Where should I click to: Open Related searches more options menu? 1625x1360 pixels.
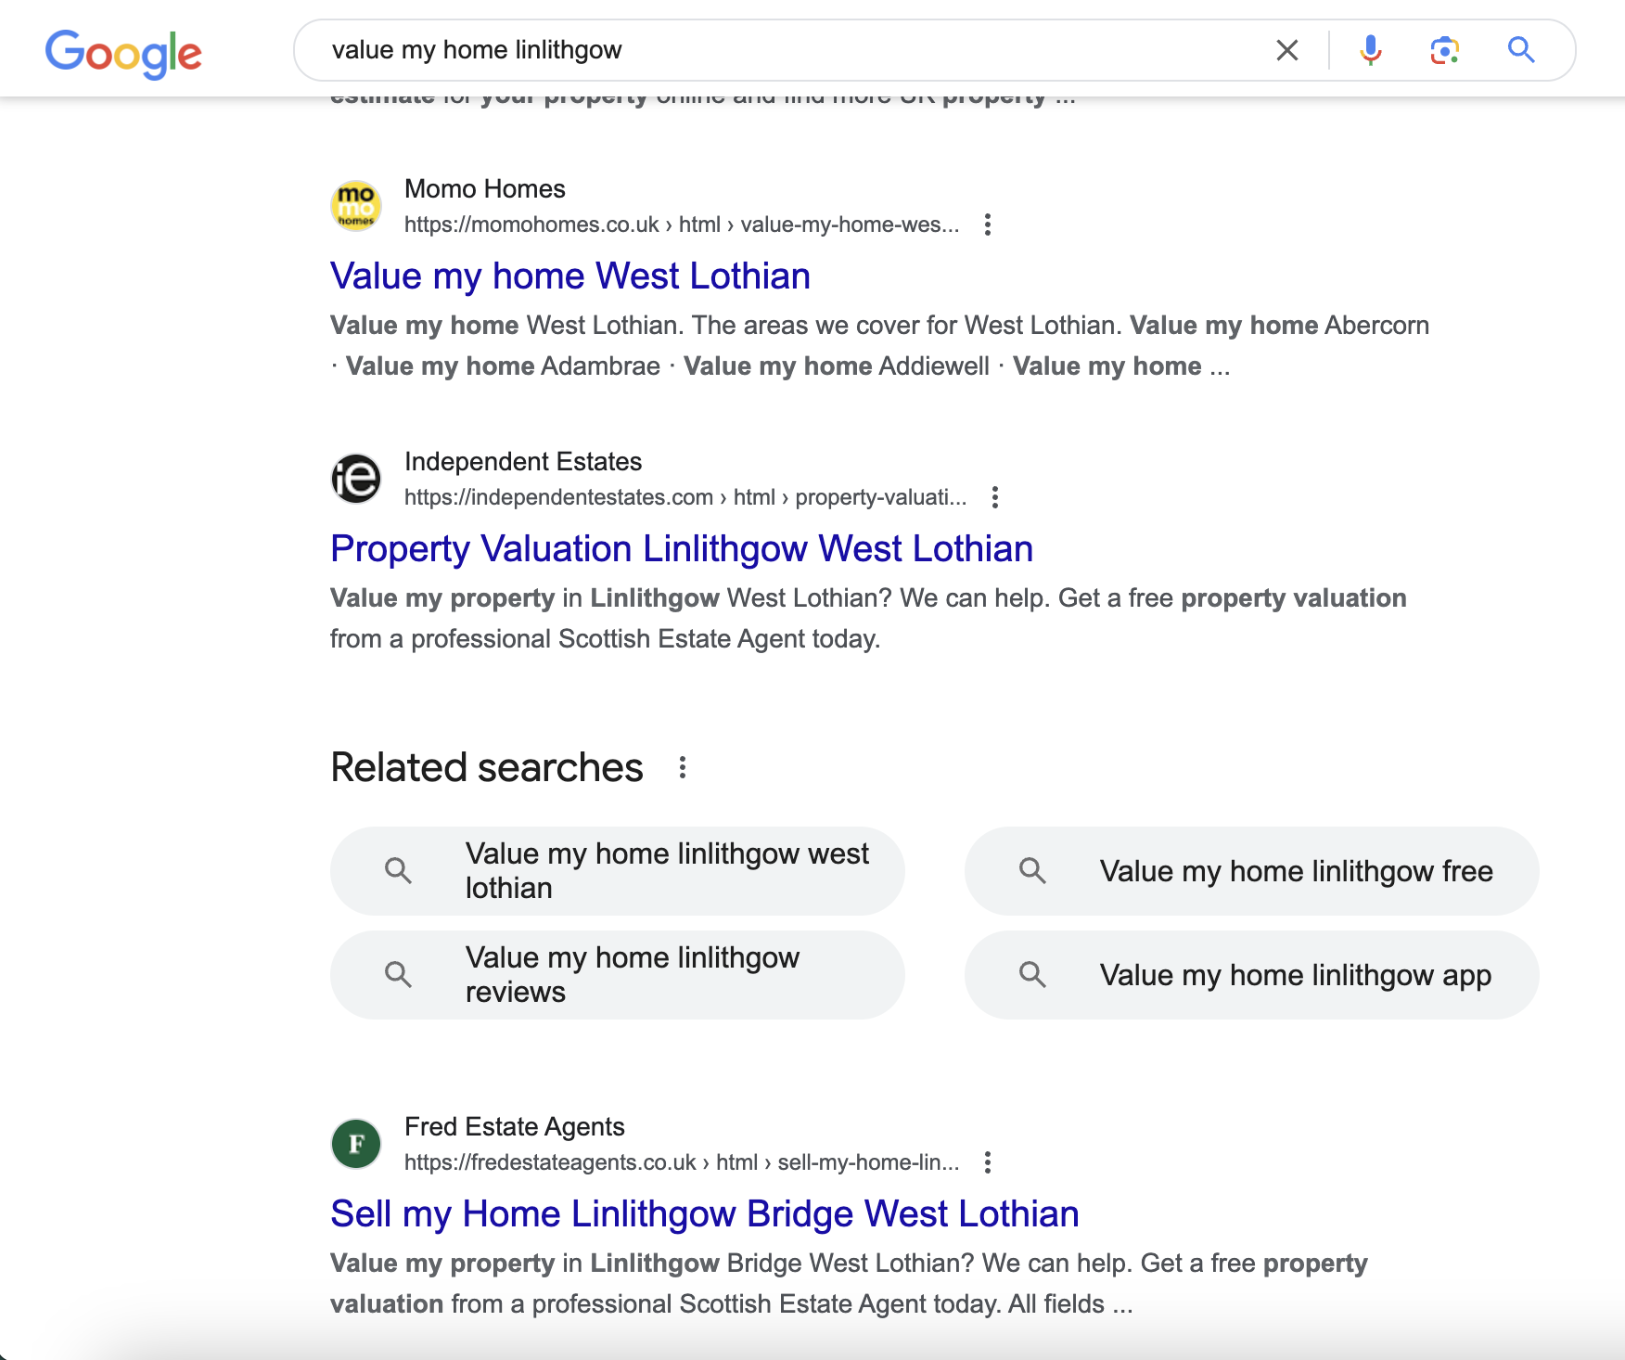click(683, 767)
